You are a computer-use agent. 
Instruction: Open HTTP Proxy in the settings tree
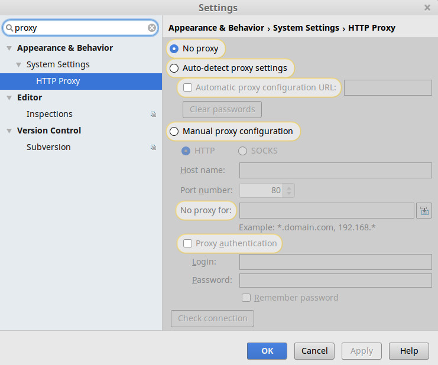(81, 81)
